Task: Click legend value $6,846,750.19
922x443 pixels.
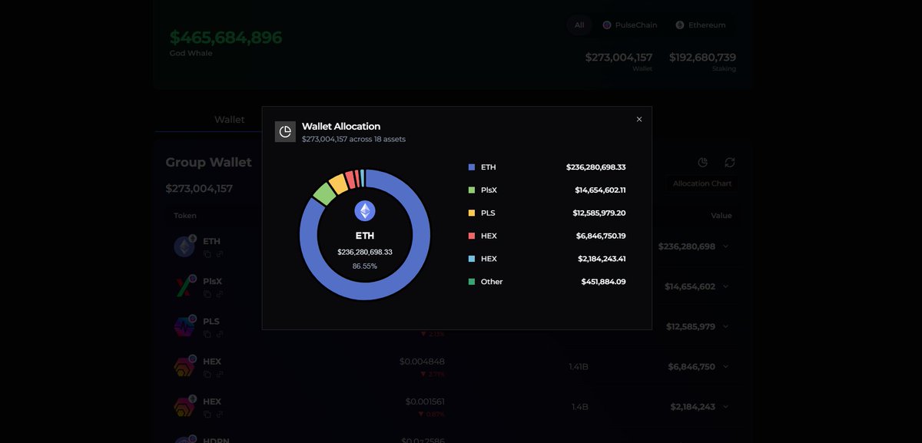Action: click(x=601, y=236)
